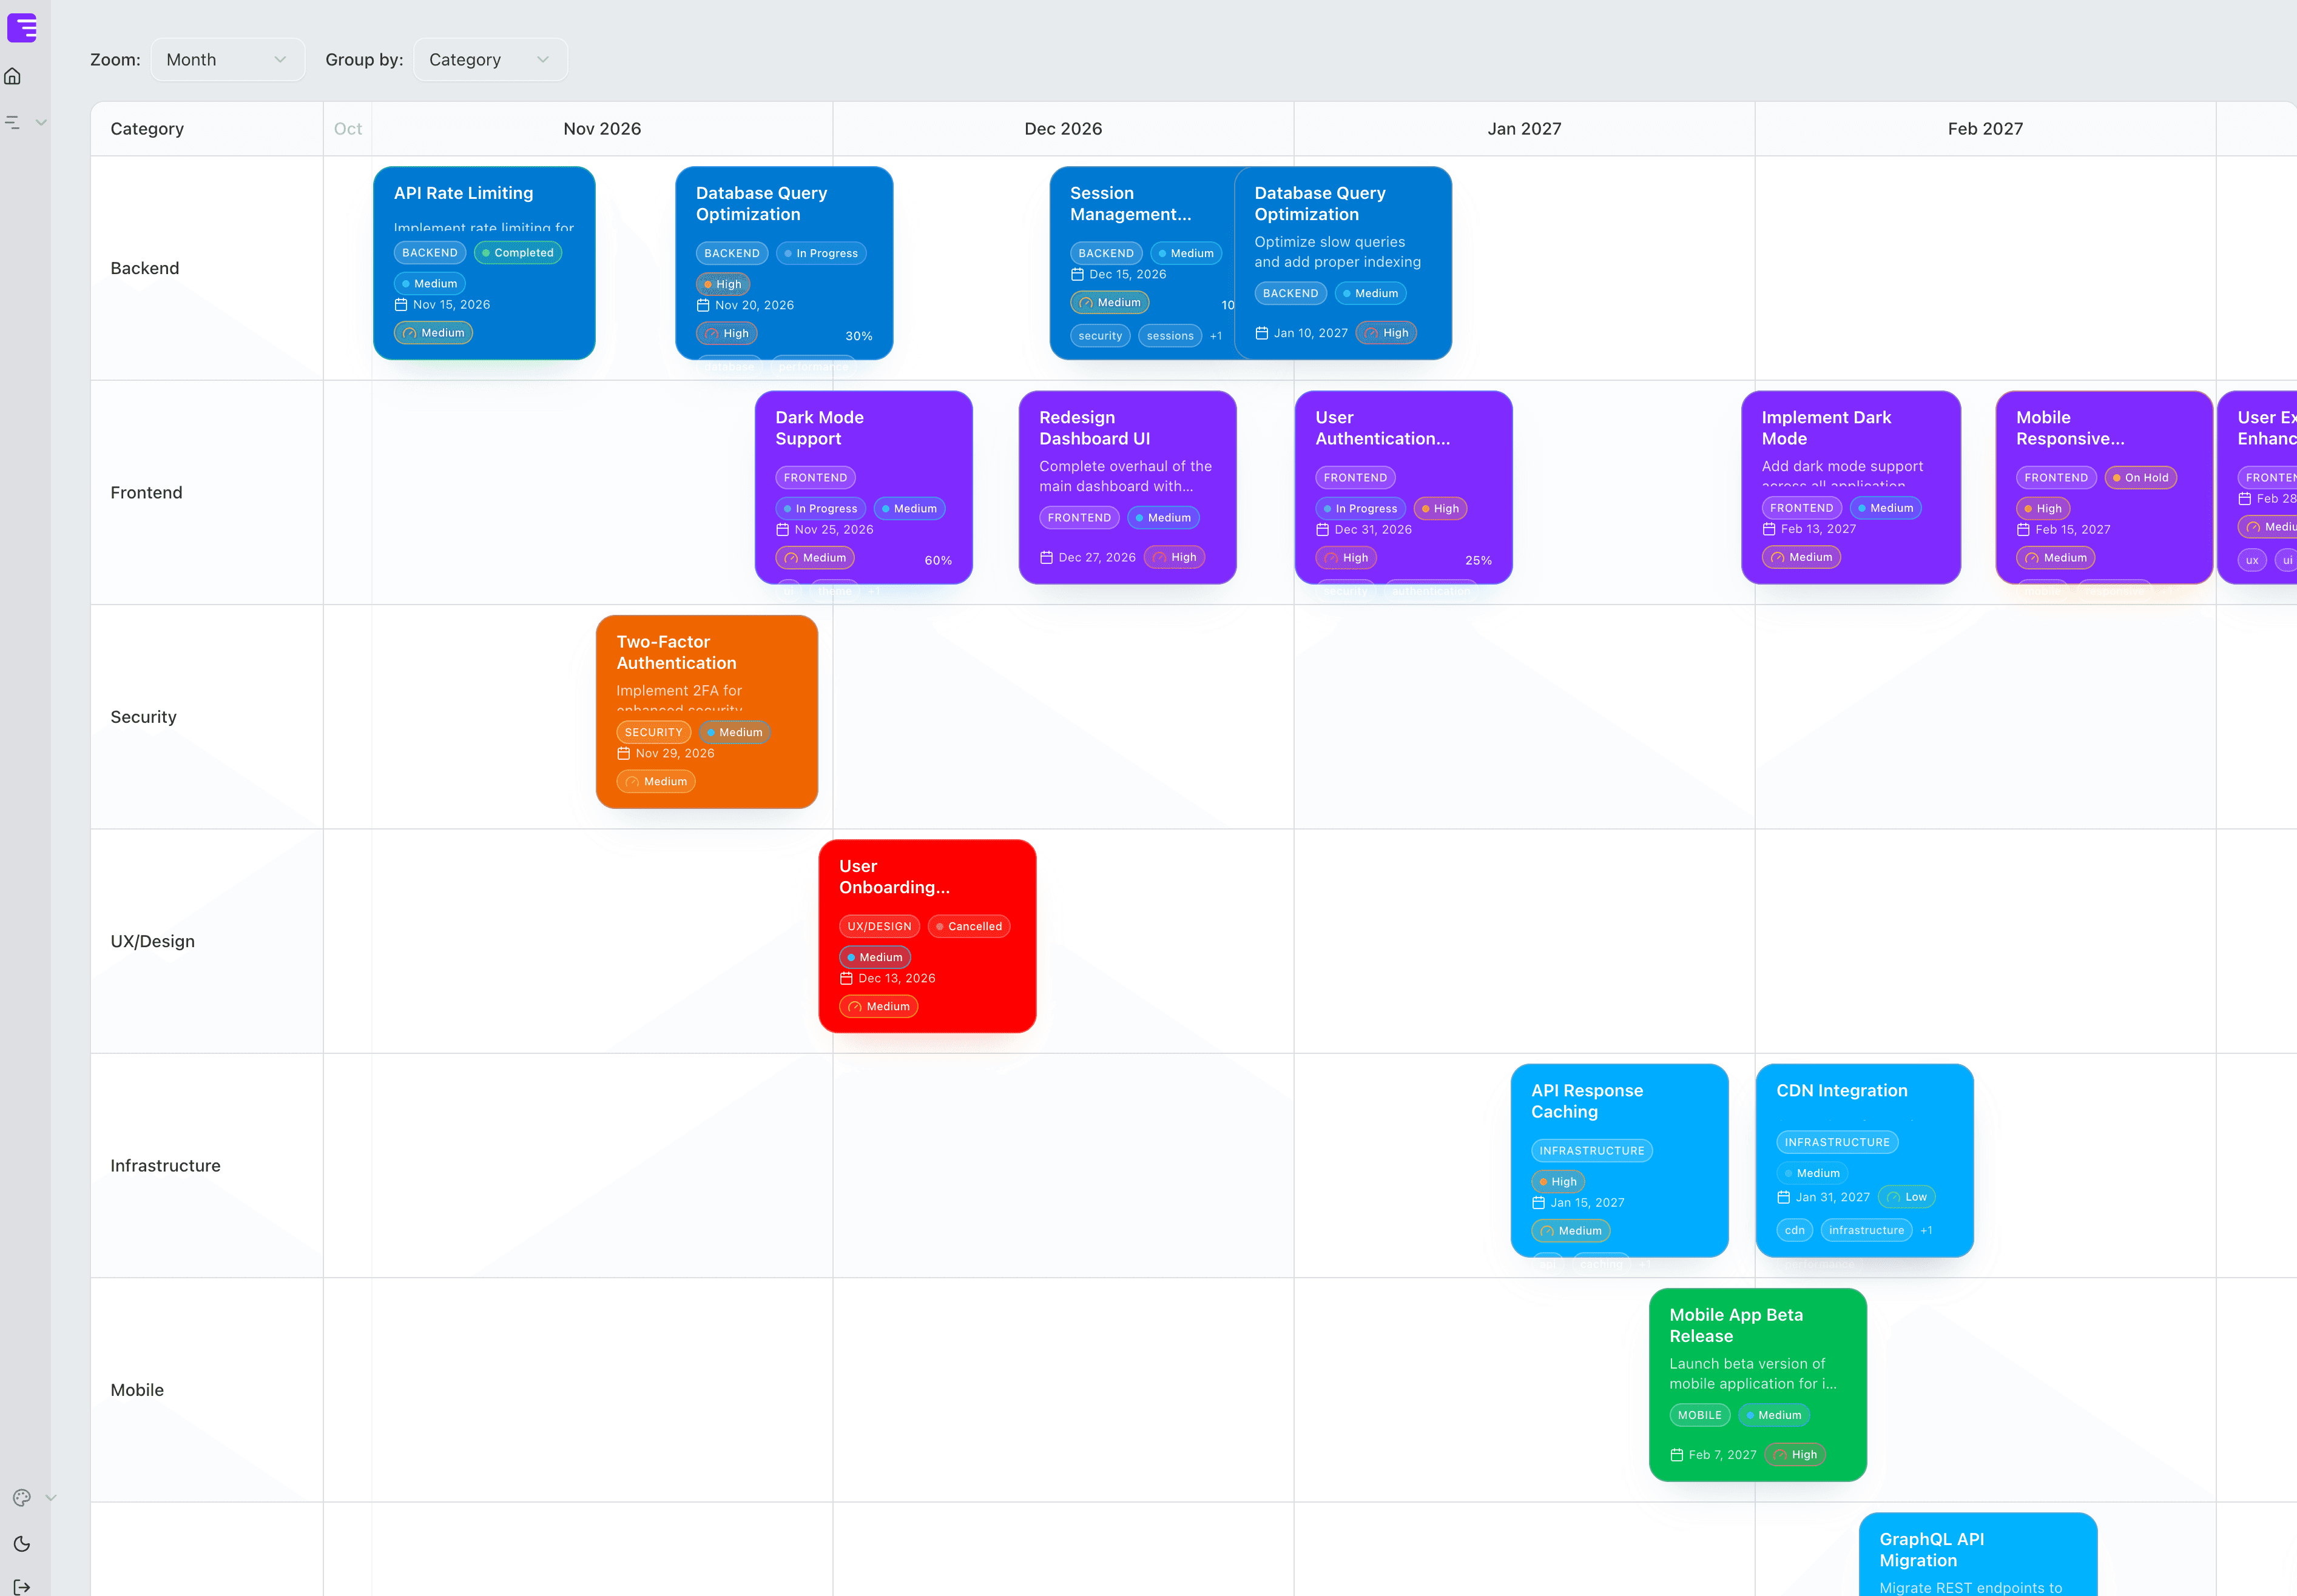Enable dark mode via the moon icon
Viewport: 2297px width, 1596px height.
pyautogui.click(x=22, y=1543)
